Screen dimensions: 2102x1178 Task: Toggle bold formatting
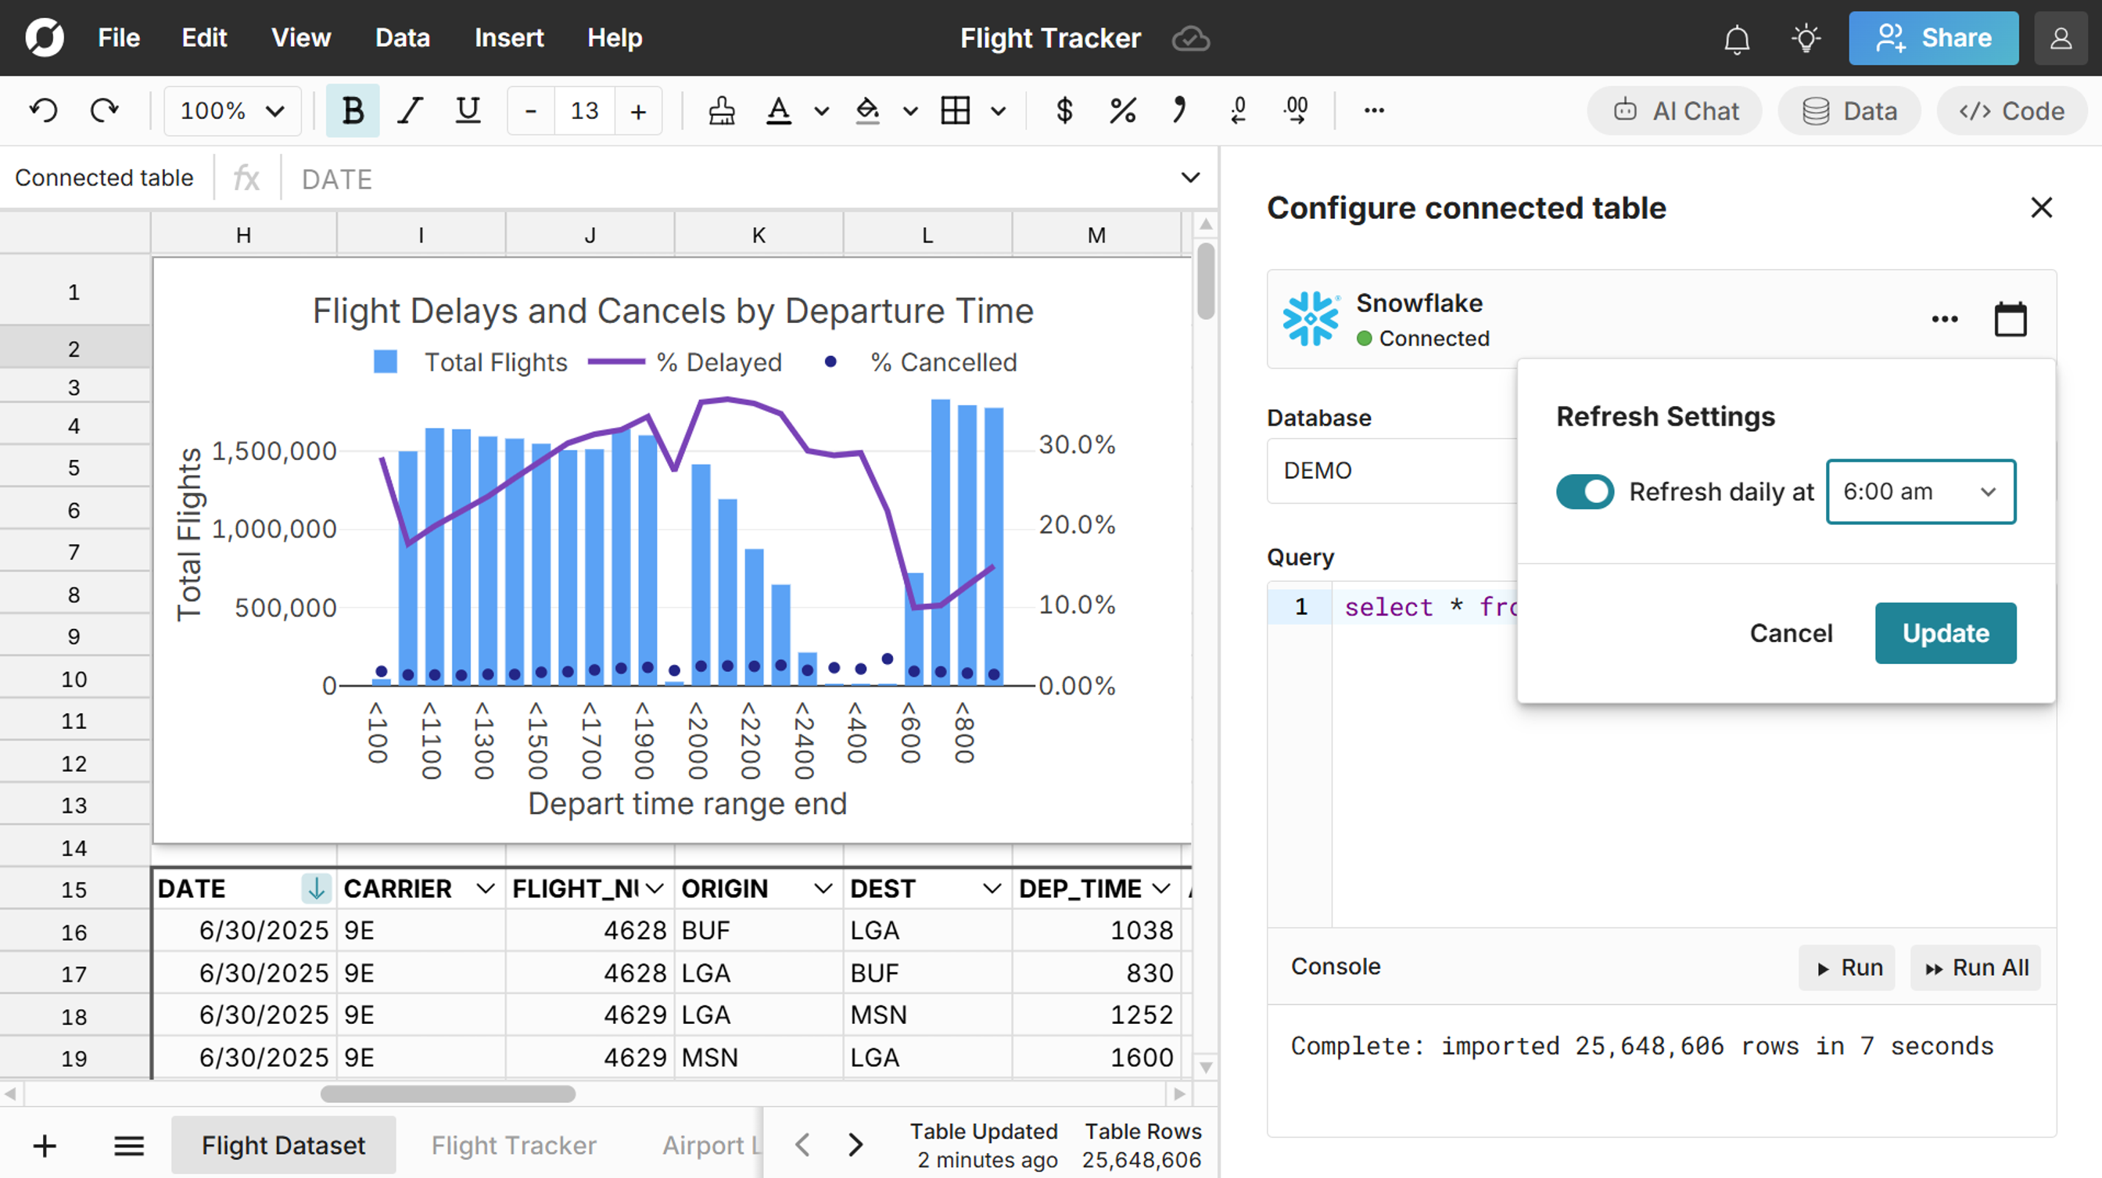(353, 110)
